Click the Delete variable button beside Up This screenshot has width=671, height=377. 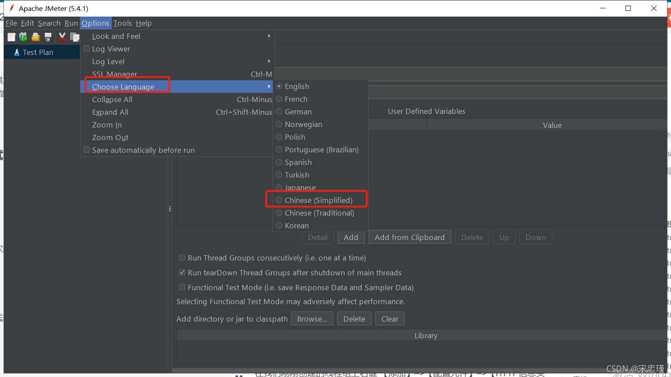click(472, 237)
